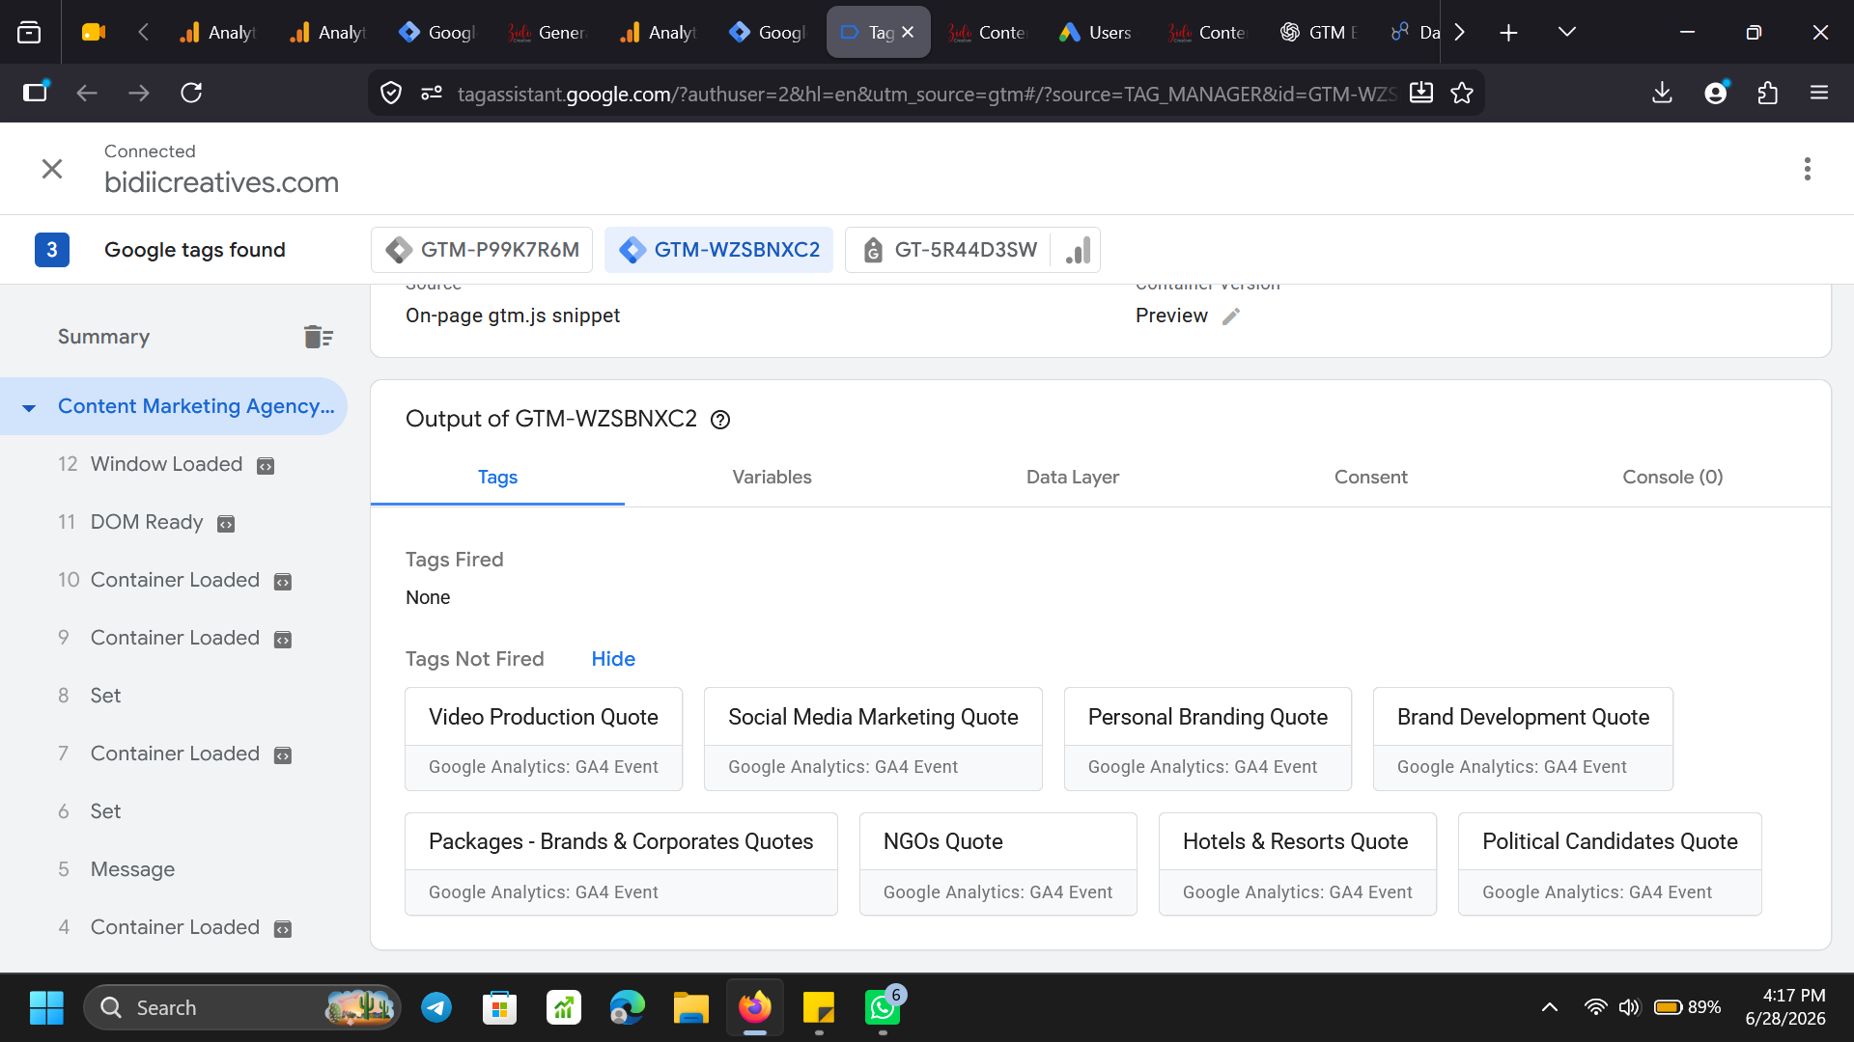The image size is (1854, 1042).
Task: Switch to the Variables tab
Action: [x=772, y=477]
